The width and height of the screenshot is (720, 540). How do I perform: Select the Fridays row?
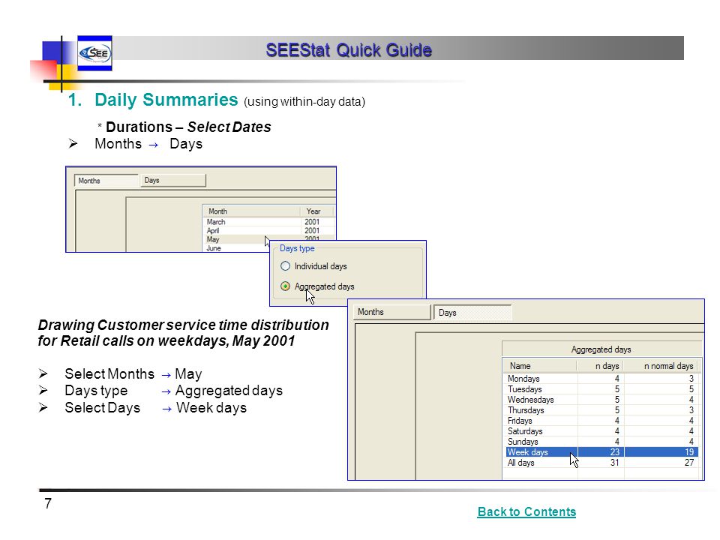pyautogui.click(x=601, y=421)
